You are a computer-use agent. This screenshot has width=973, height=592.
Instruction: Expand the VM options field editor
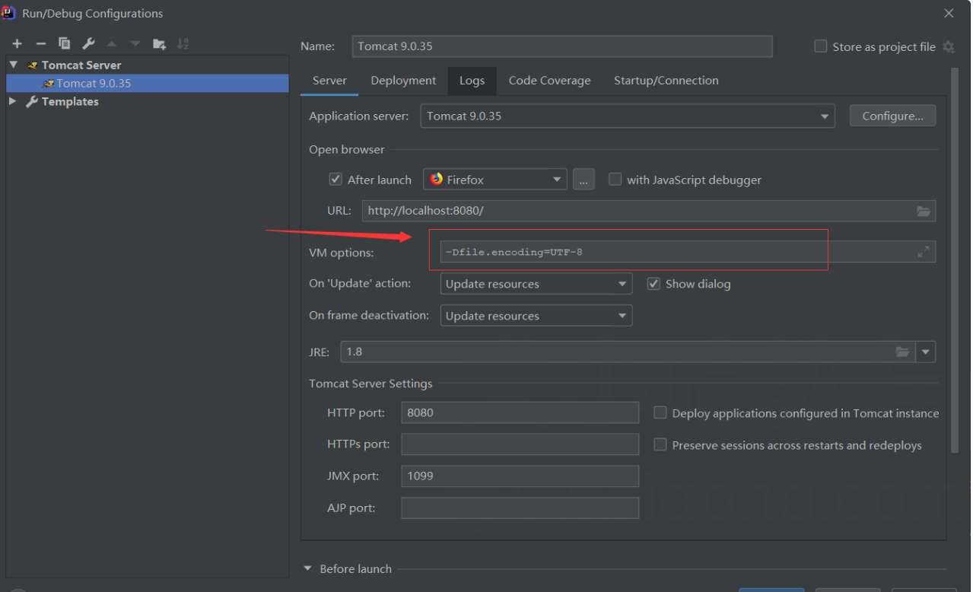coord(924,252)
